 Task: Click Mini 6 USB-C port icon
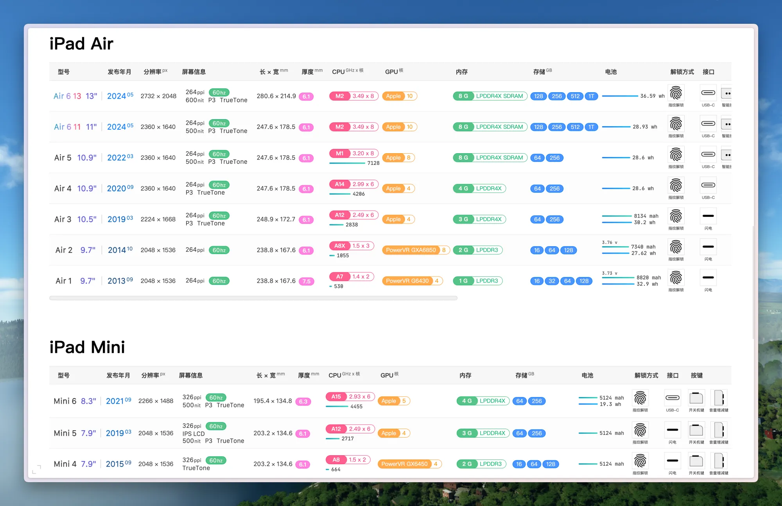pyautogui.click(x=672, y=398)
